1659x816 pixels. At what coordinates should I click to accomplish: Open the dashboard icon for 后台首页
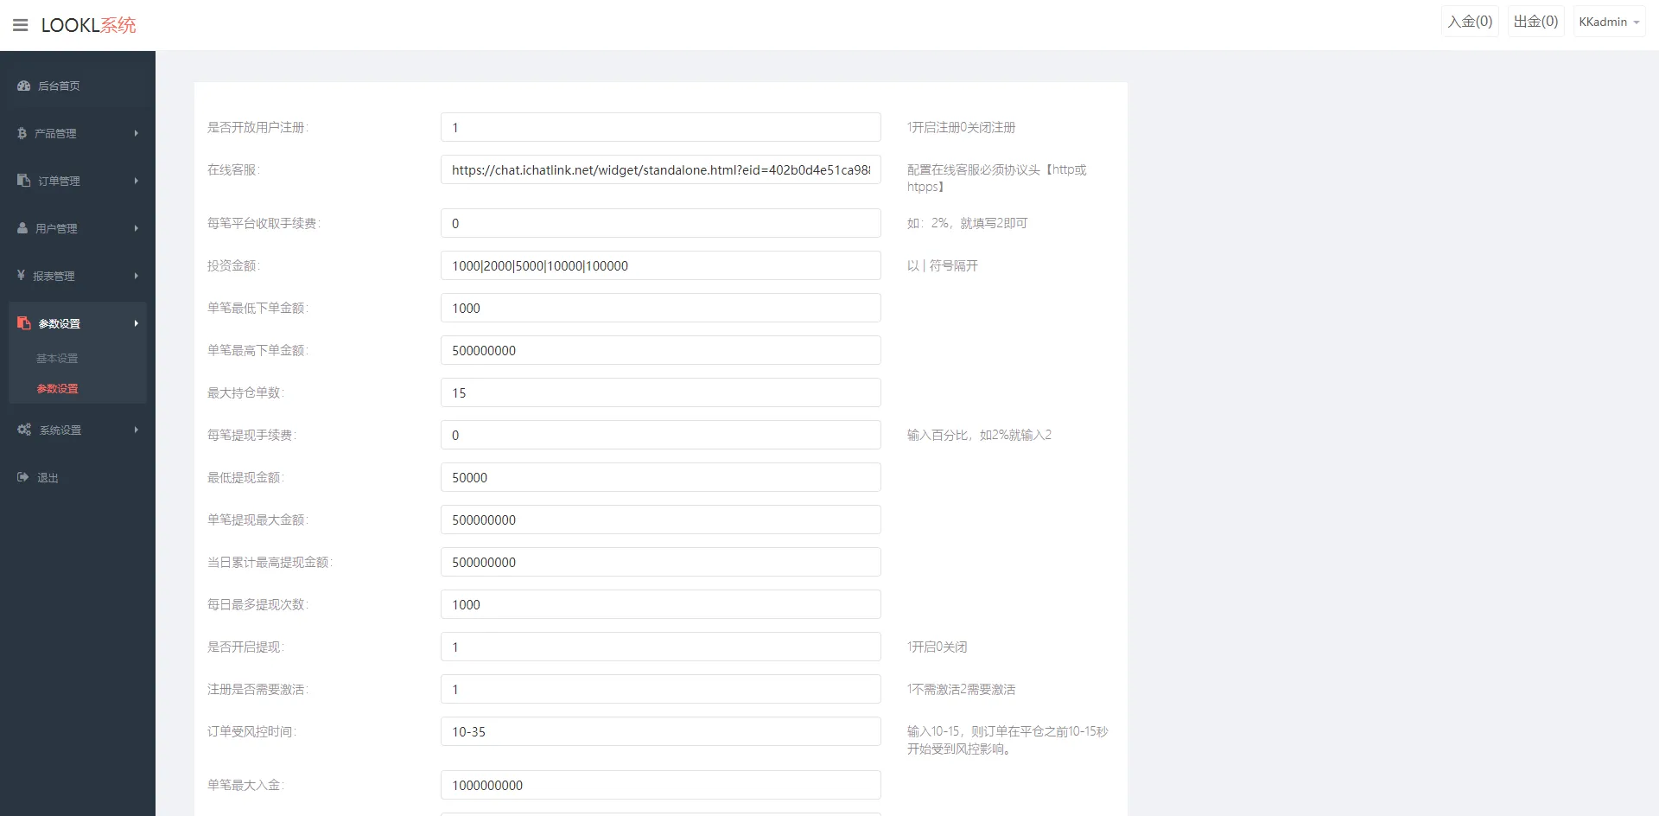tap(24, 86)
